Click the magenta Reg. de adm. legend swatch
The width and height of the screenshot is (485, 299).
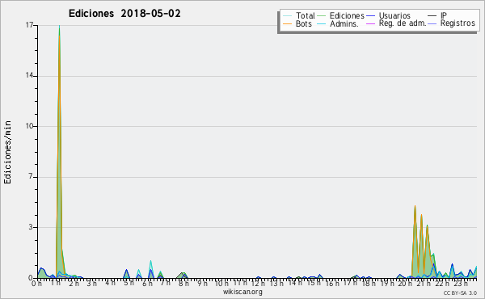pyautogui.click(x=370, y=23)
